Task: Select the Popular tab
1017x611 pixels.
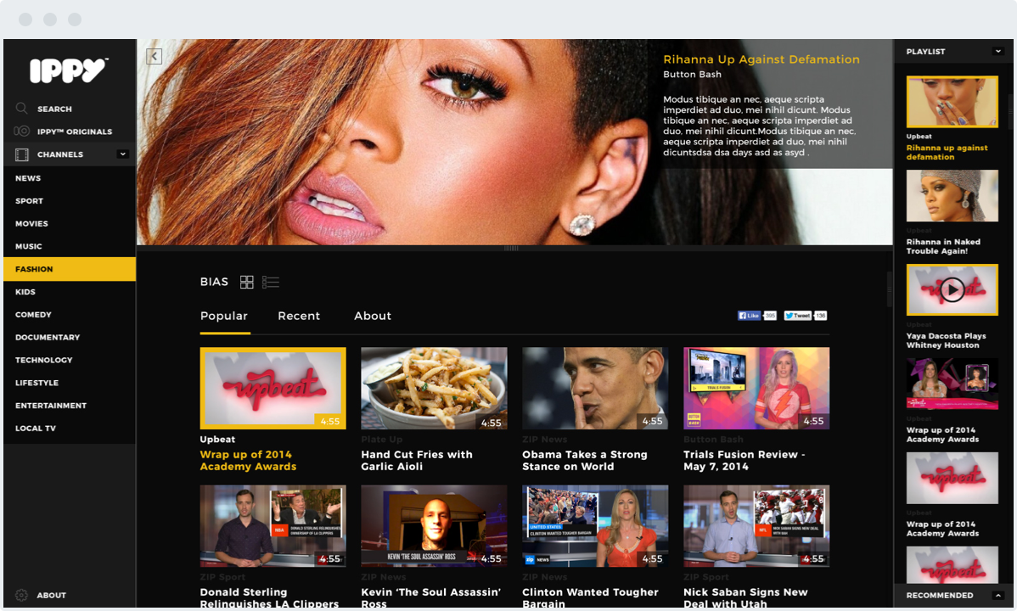Action: coord(224,316)
